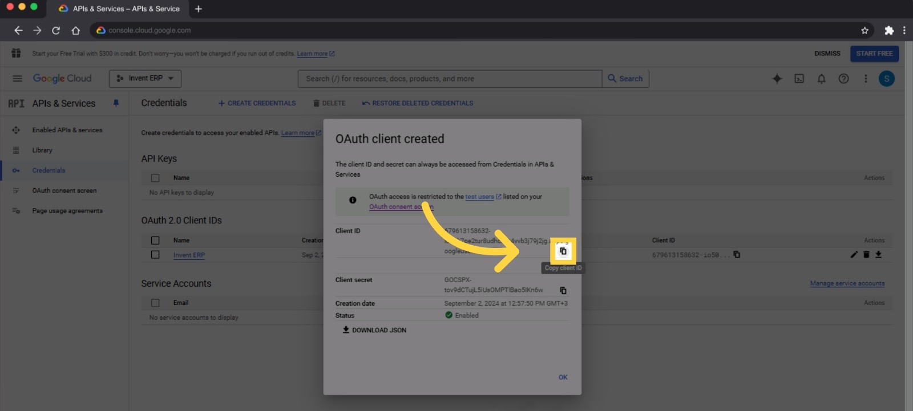
Task: Reload the page
Action: point(56,30)
